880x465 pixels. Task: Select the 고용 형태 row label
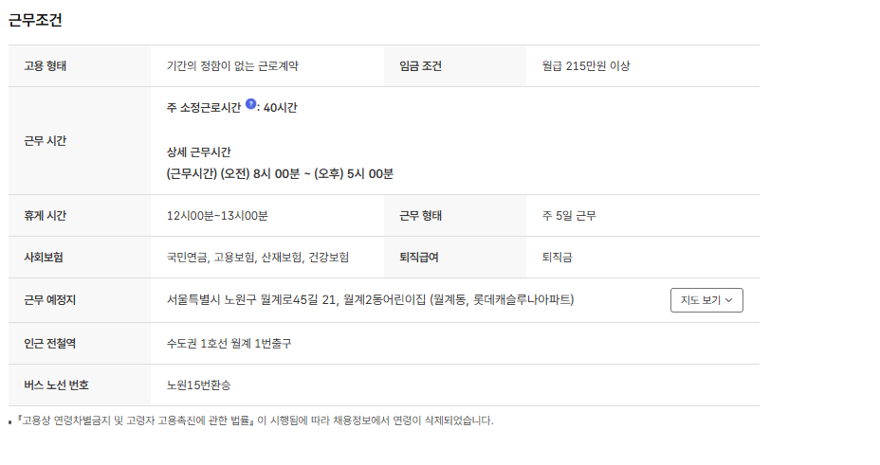click(x=46, y=66)
